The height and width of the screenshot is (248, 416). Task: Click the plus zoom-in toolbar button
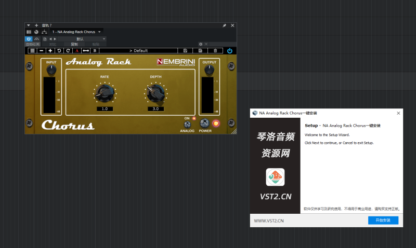click(50, 50)
